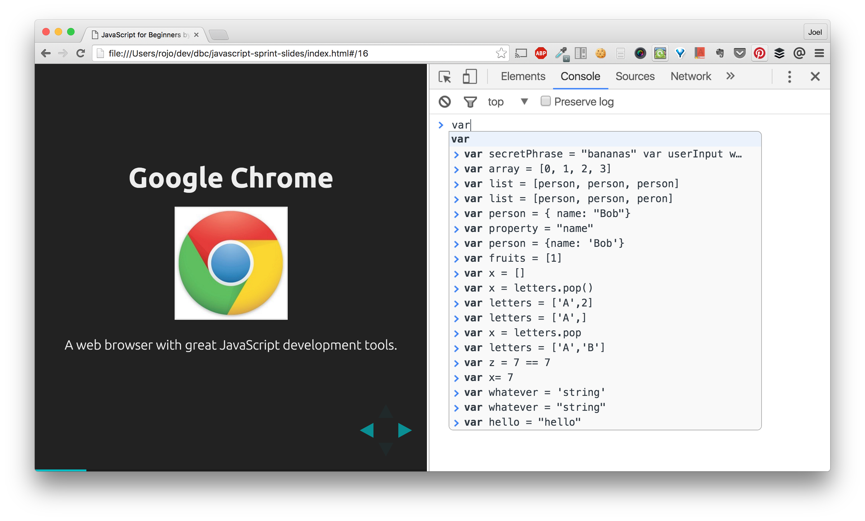Click the browser forward arrow
This screenshot has height=521, width=865.
pos(63,53)
